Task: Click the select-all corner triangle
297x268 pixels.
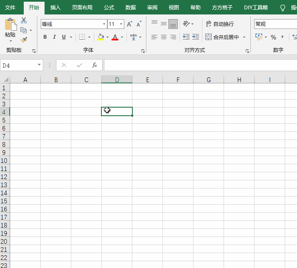Action: pyautogui.click(x=6, y=80)
